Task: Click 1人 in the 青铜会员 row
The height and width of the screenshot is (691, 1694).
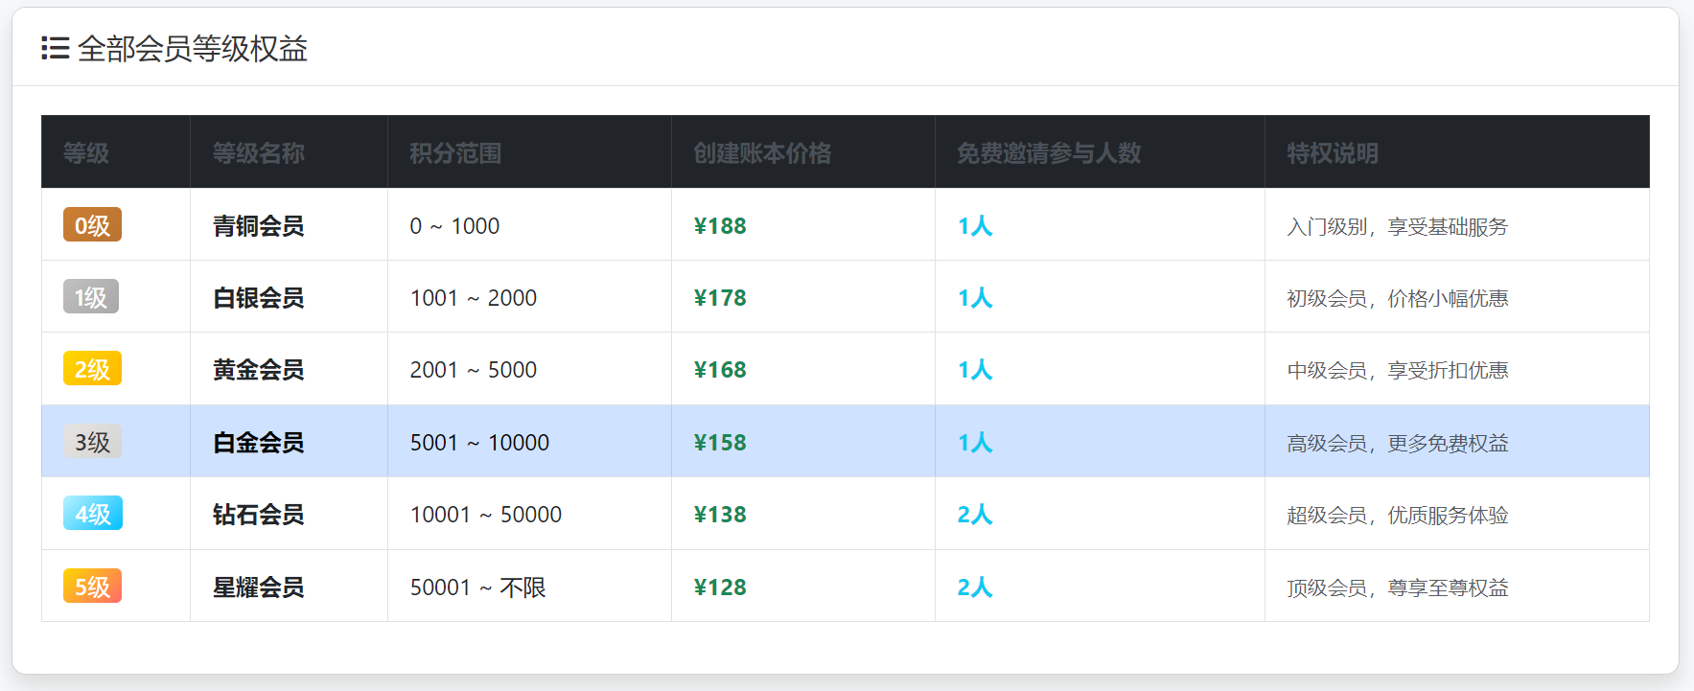Action: pos(975,226)
